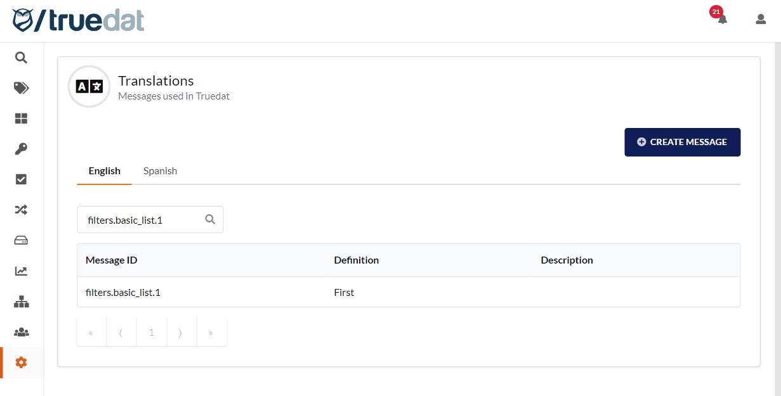
Task: Open the dashboard grid sidebar icon
Action: click(x=21, y=118)
